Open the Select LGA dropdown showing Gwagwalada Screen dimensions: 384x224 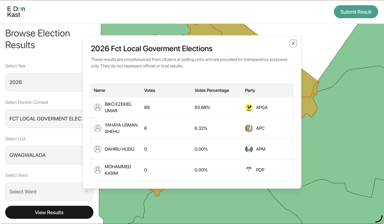pyautogui.click(x=44, y=155)
